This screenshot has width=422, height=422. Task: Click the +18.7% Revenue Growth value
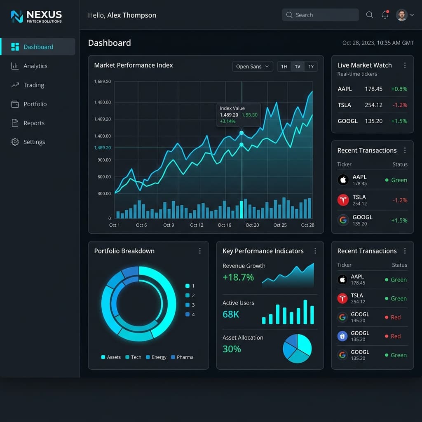tap(238, 277)
